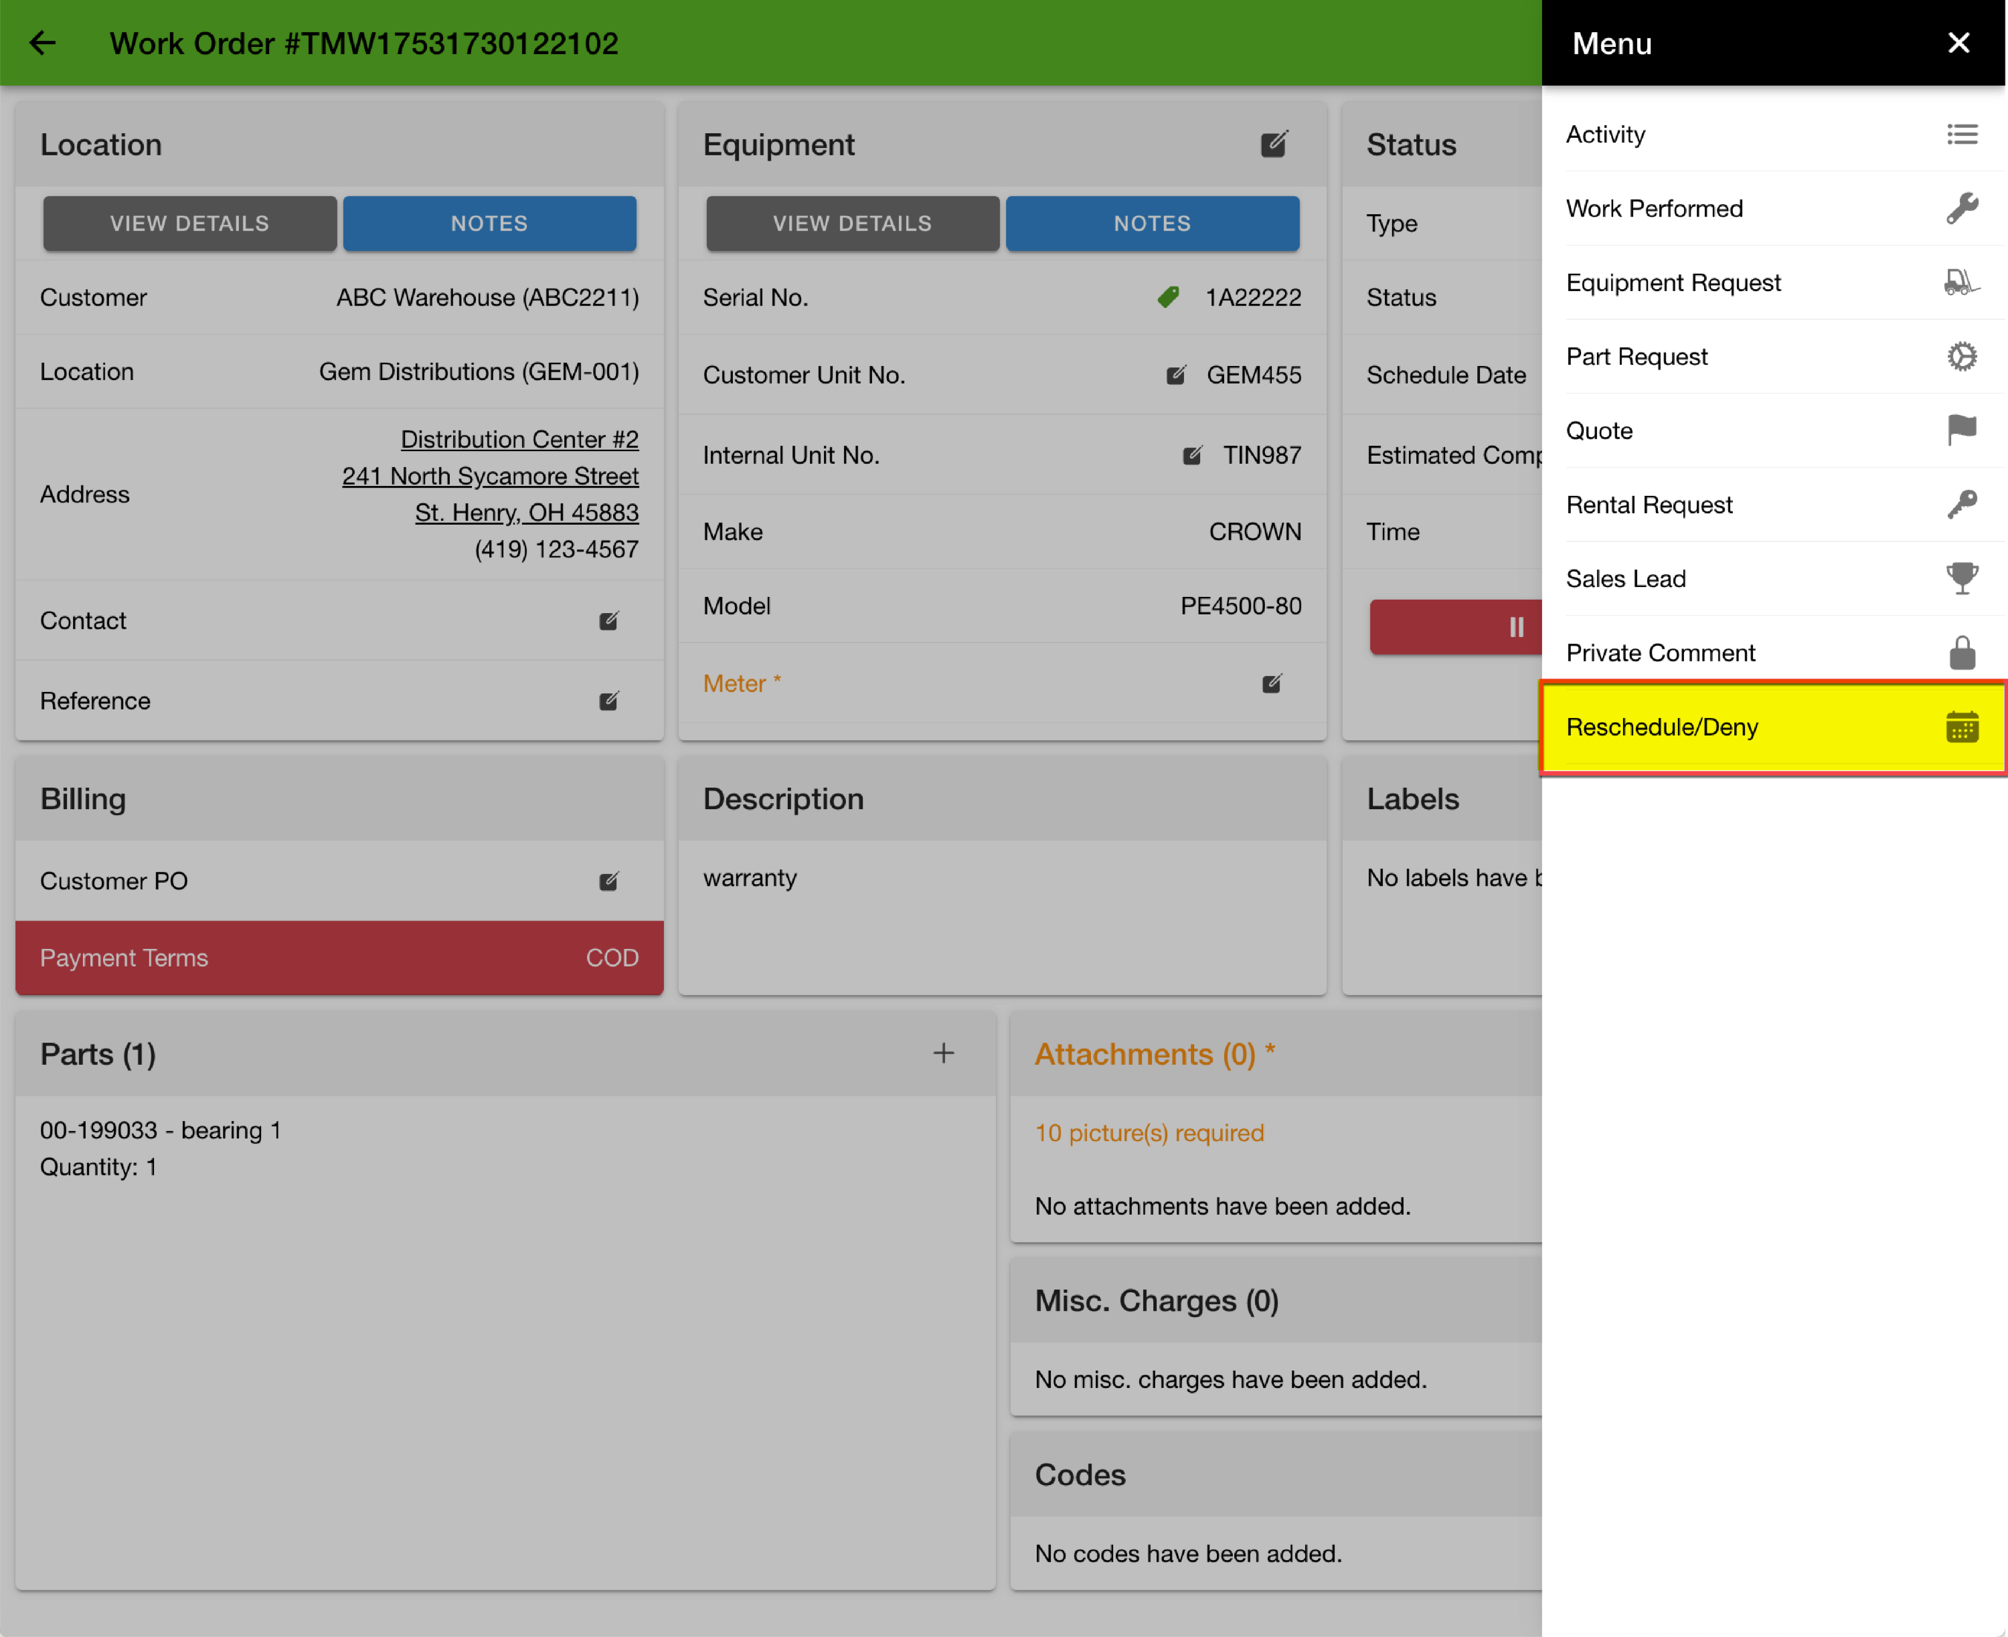The image size is (2008, 1637).
Task: Click the St. Henry, OH 45883 link
Action: point(527,513)
